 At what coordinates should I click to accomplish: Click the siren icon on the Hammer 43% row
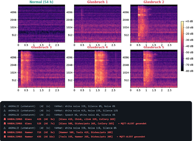5,137
